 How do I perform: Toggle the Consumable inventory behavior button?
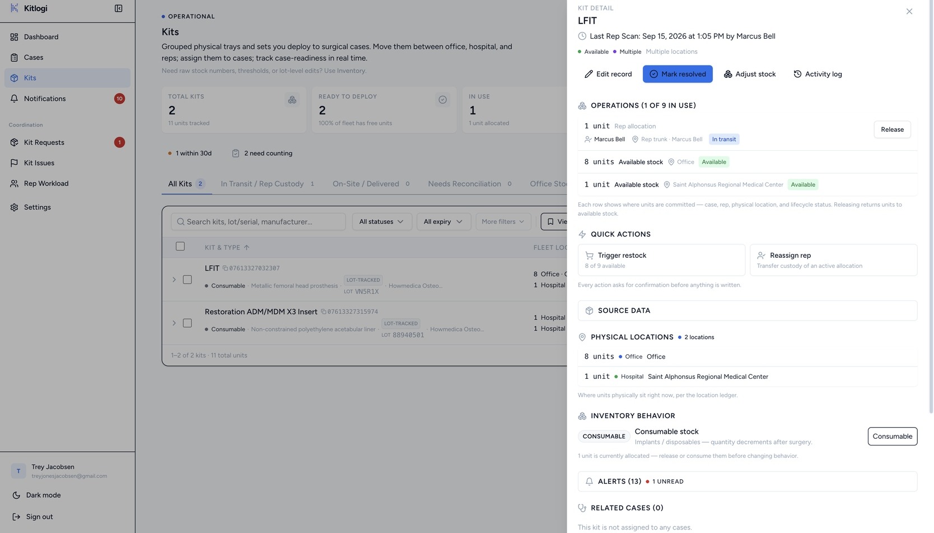(893, 437)
